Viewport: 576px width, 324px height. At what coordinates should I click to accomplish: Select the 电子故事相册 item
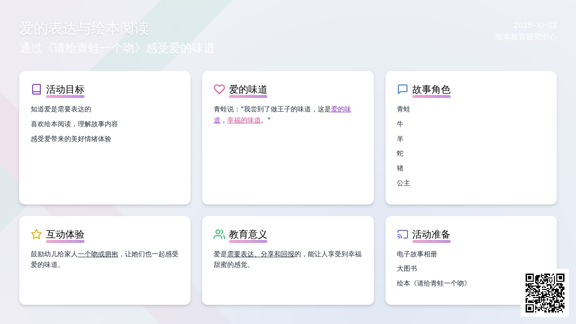[417, 254]
